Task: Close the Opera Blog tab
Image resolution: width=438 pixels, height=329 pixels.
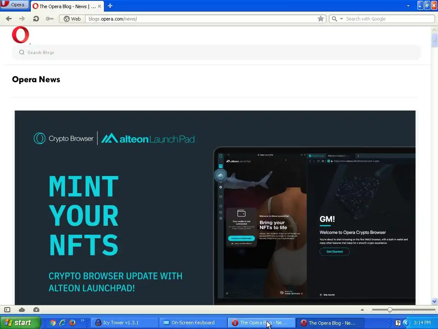Action: coord(99,6)
